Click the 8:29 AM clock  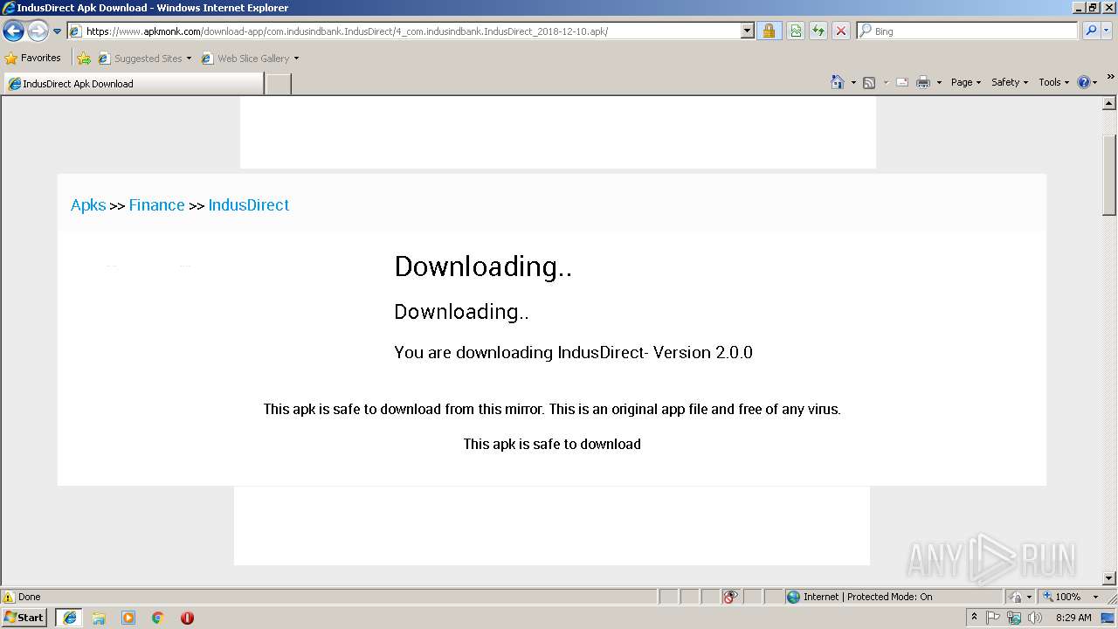(x=1073, y=618)
